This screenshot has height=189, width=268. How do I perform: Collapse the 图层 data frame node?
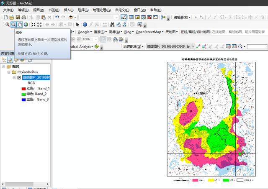4,66
